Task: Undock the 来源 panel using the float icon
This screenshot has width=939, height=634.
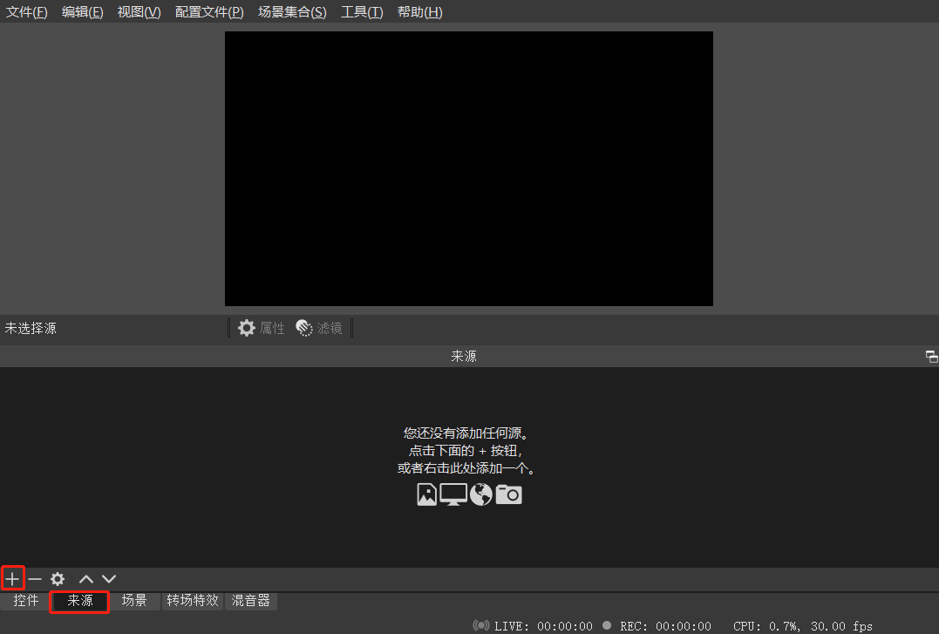Action: tap(931, 357)
